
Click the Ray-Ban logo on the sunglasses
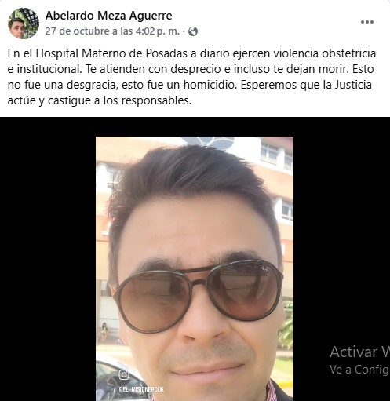(264, 268)
